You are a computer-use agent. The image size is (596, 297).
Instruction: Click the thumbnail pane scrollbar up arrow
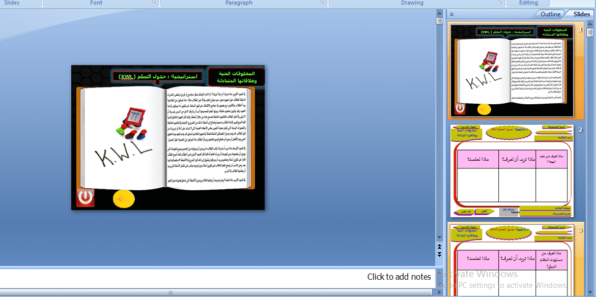[x=590, y=24]
